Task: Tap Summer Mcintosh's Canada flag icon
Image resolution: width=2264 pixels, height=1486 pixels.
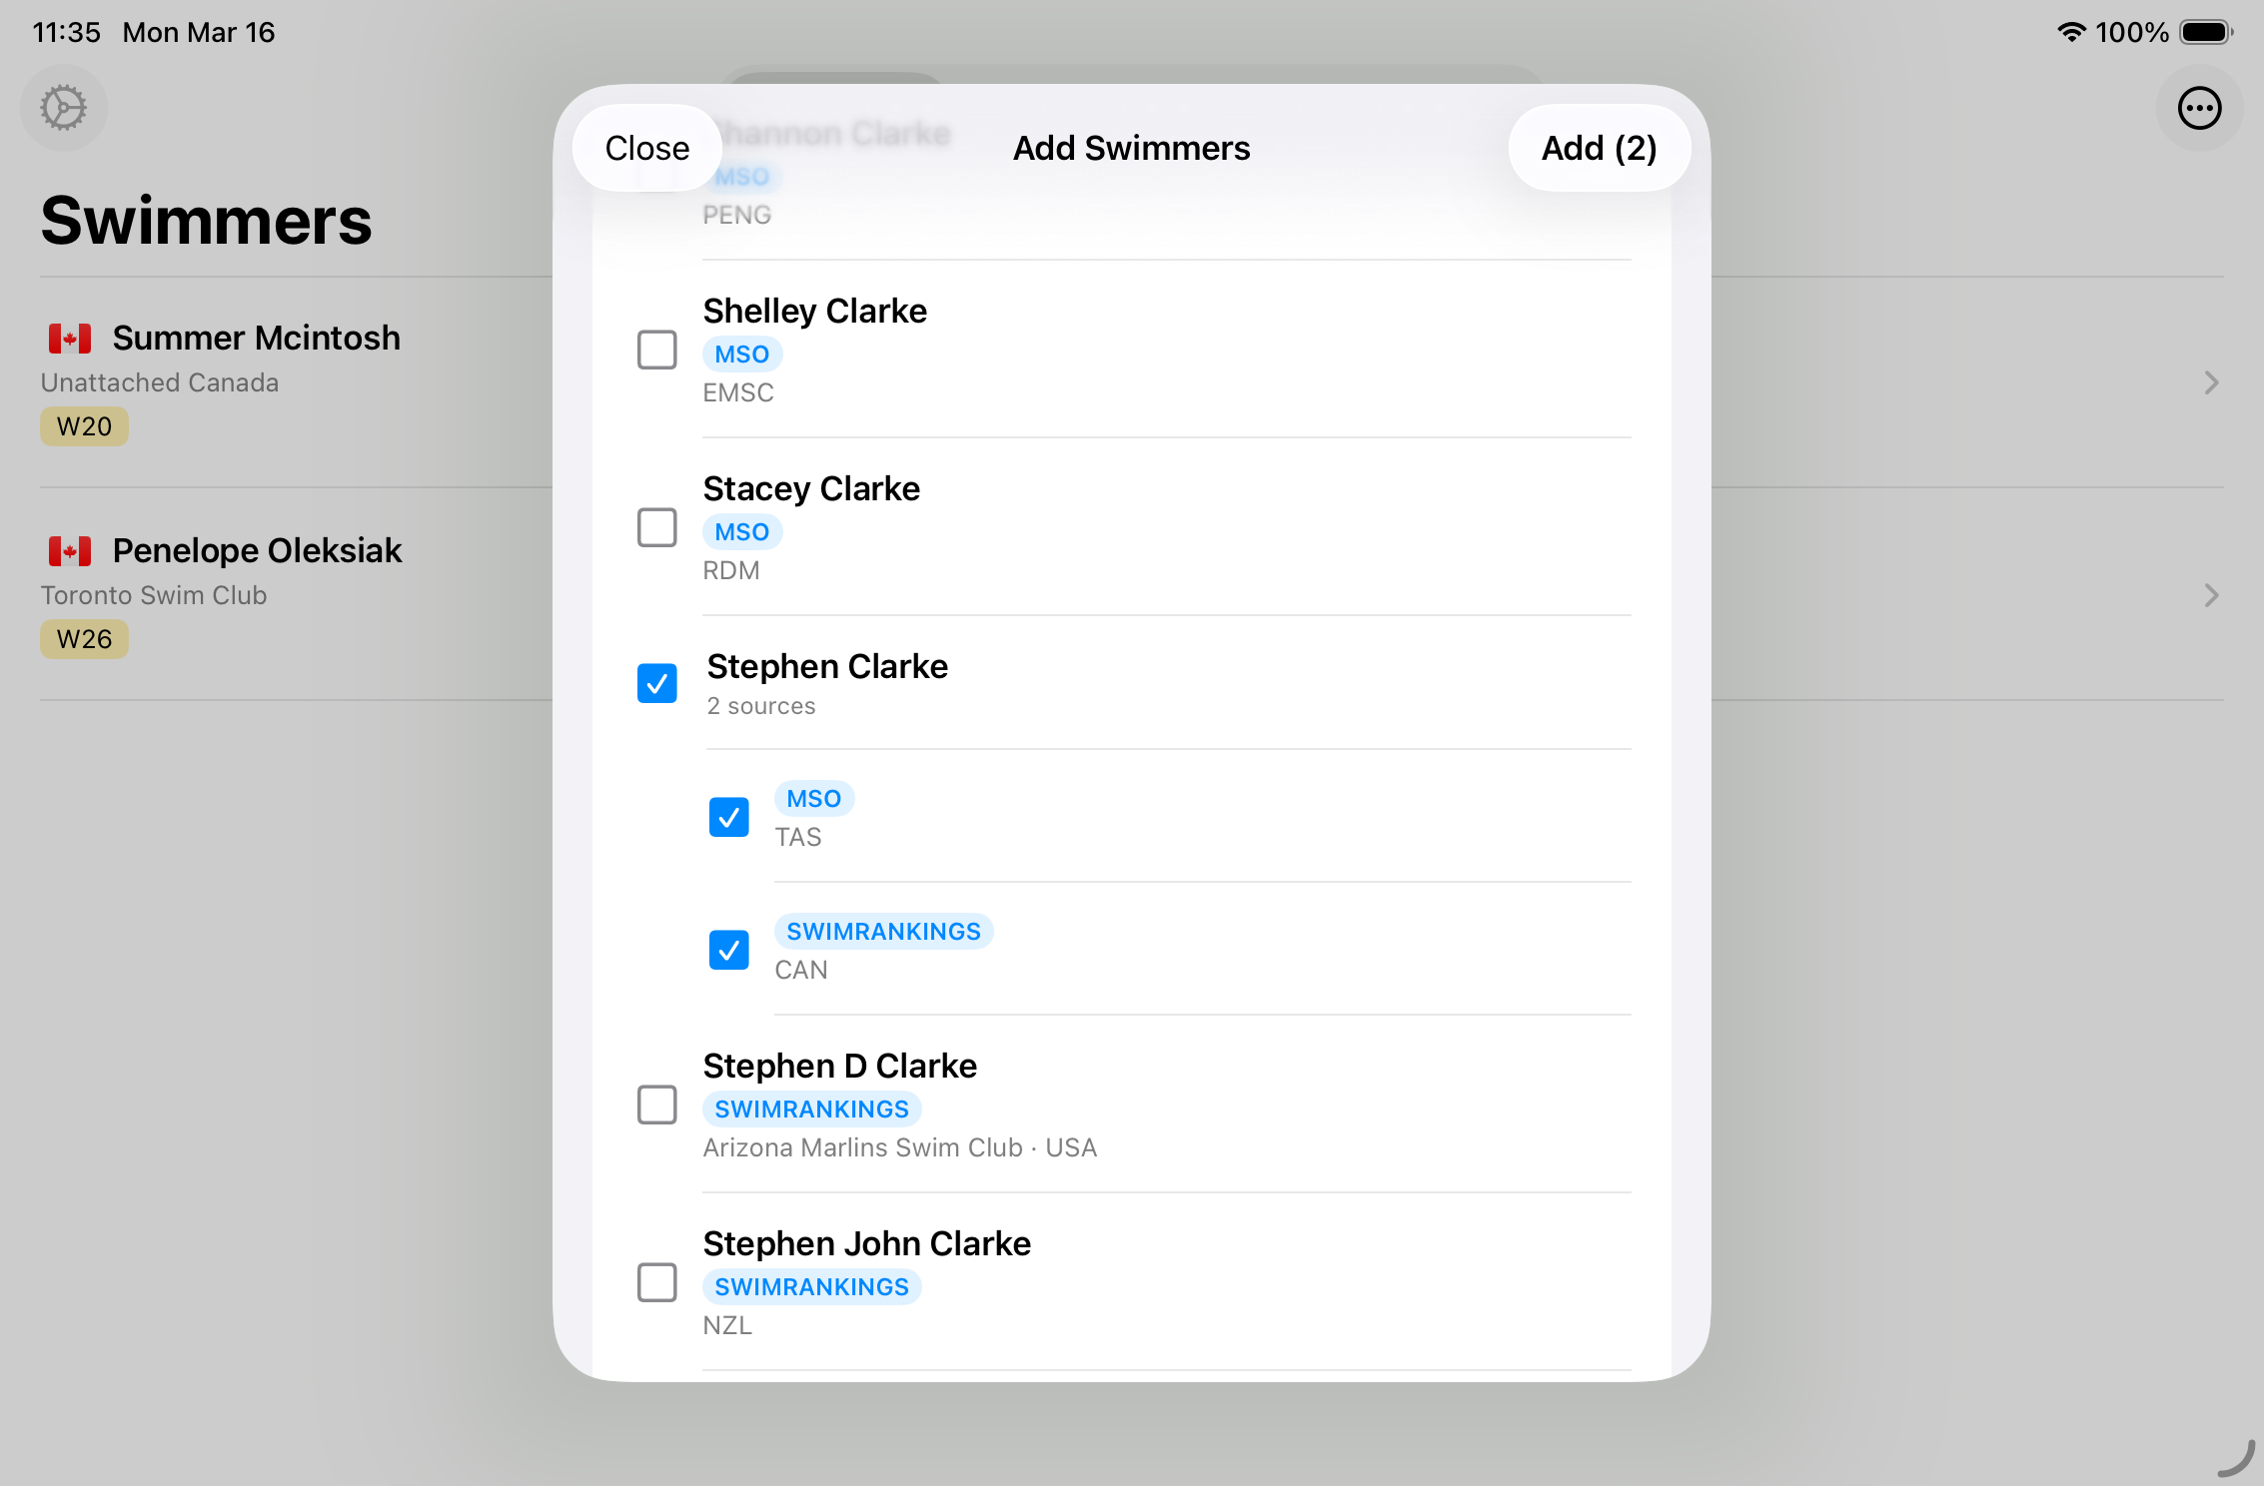Action: point(70,339)
